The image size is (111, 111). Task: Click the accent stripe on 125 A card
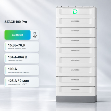[6, 82]
